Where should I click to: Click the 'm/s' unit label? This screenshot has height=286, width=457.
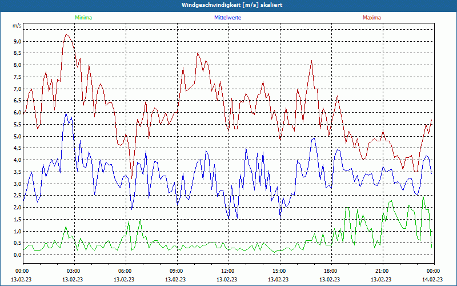(17, 26)
